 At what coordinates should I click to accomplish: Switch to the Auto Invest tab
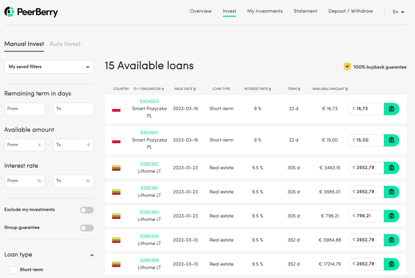(x=65, y=44)
